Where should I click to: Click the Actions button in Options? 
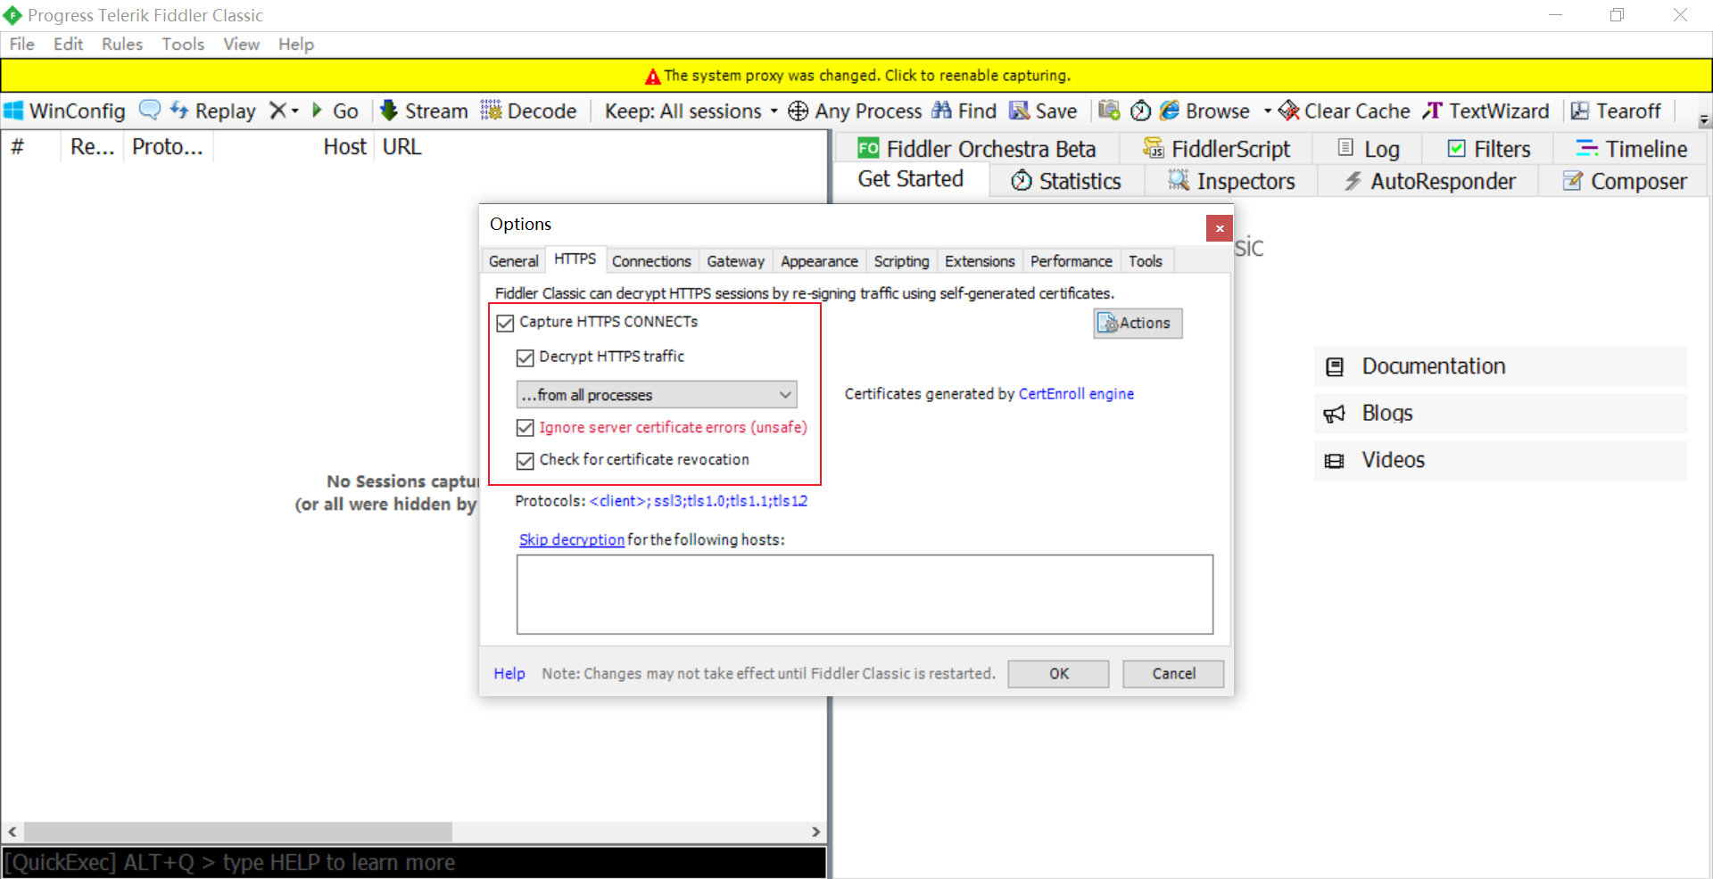click(x=1138, y=323)
